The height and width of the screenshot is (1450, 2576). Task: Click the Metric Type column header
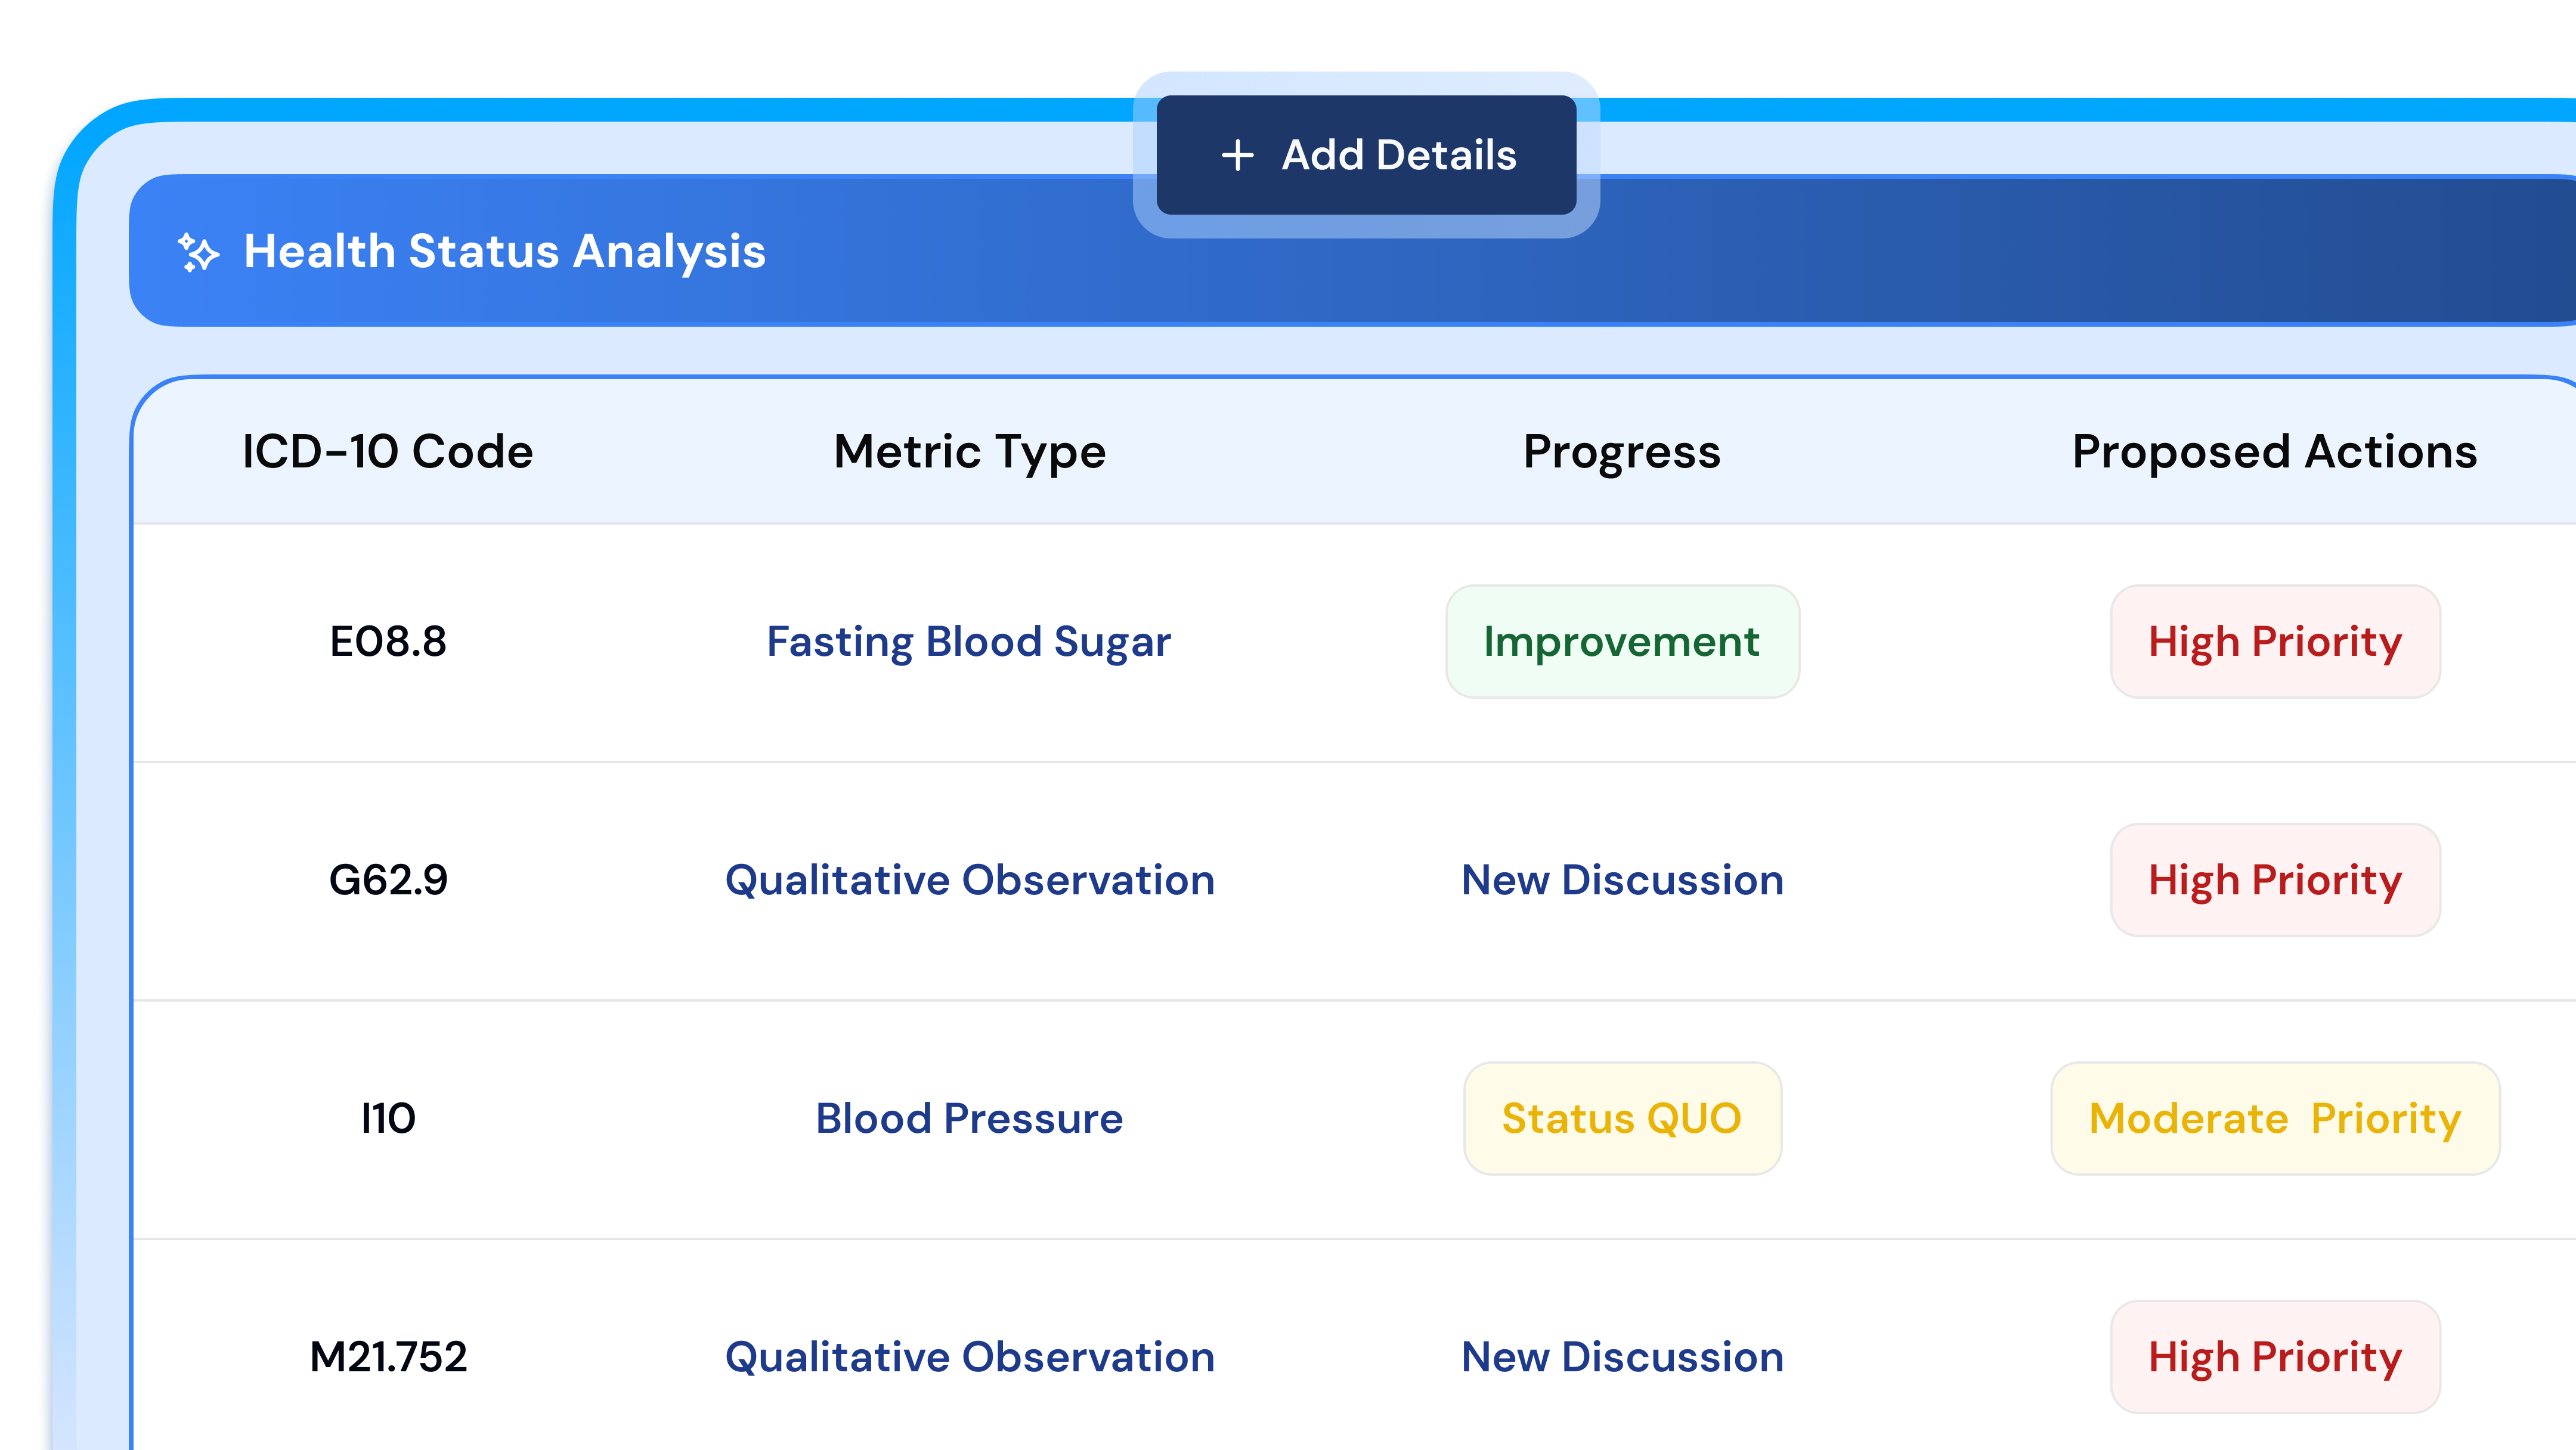pyautogui.click(x=968, y=451)
